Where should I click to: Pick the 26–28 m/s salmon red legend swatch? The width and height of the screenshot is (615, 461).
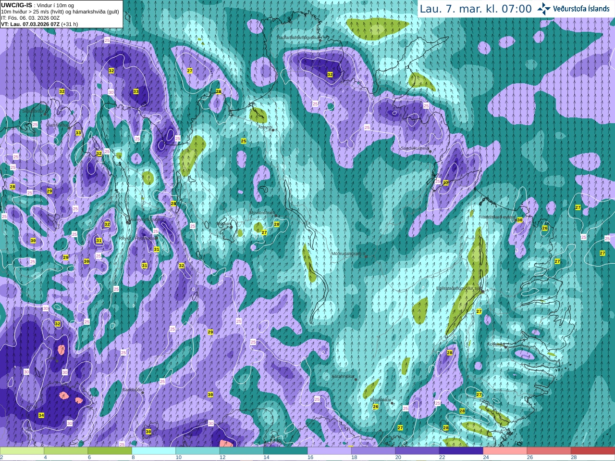[549, 451]
